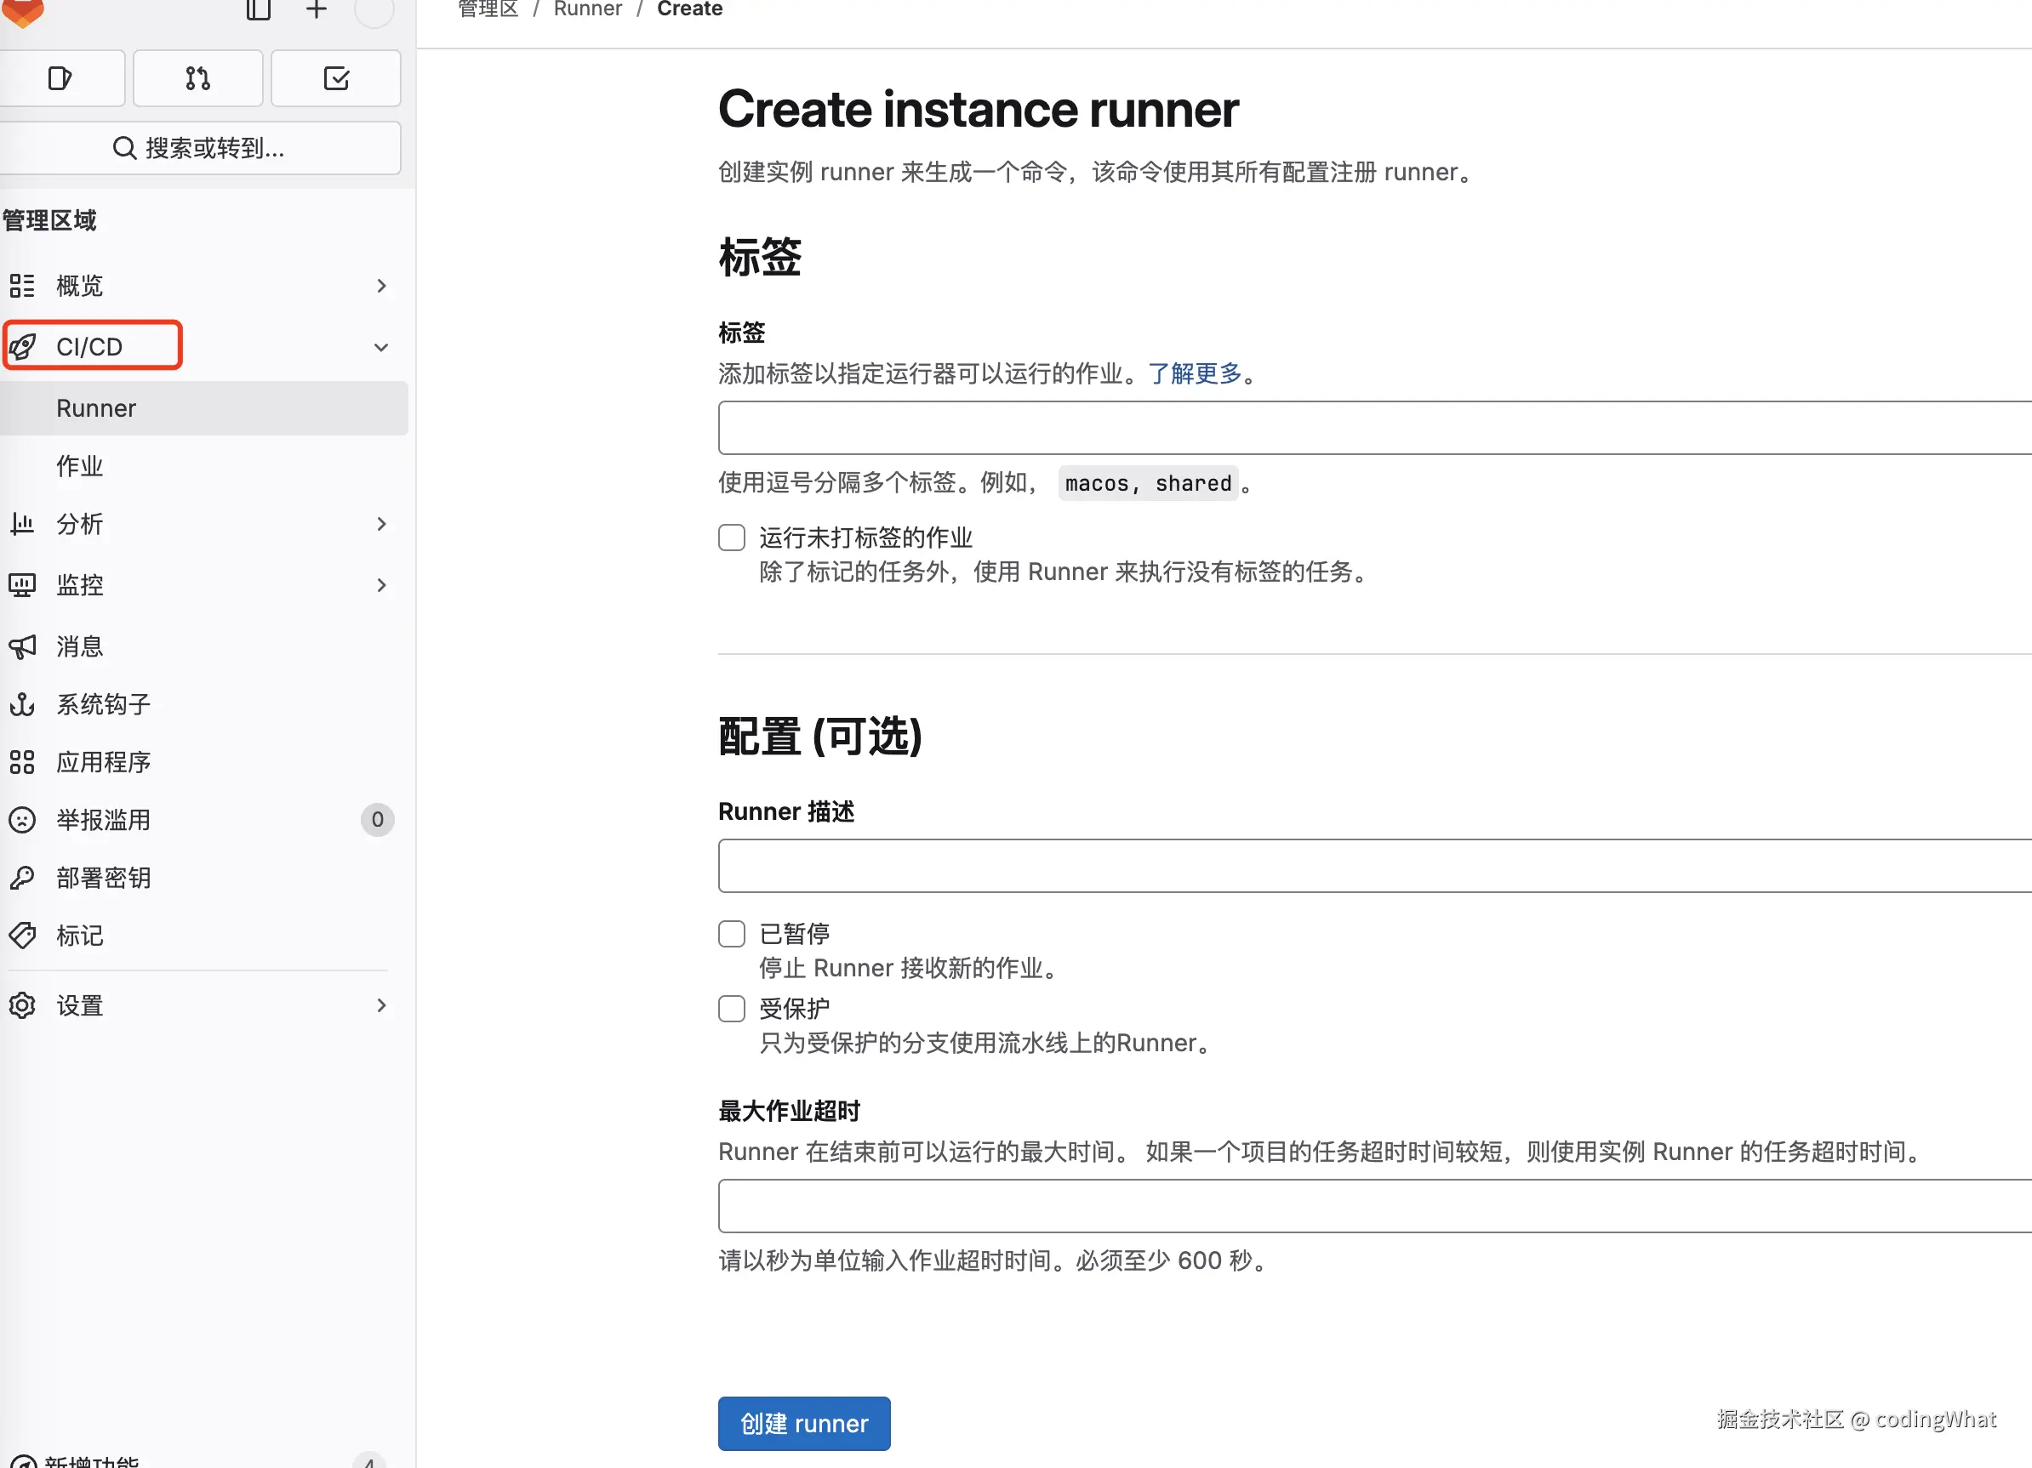Screen dimensions: 2032x1468
Task: Open the 了解更多 link
Action: click(1195, 373)
